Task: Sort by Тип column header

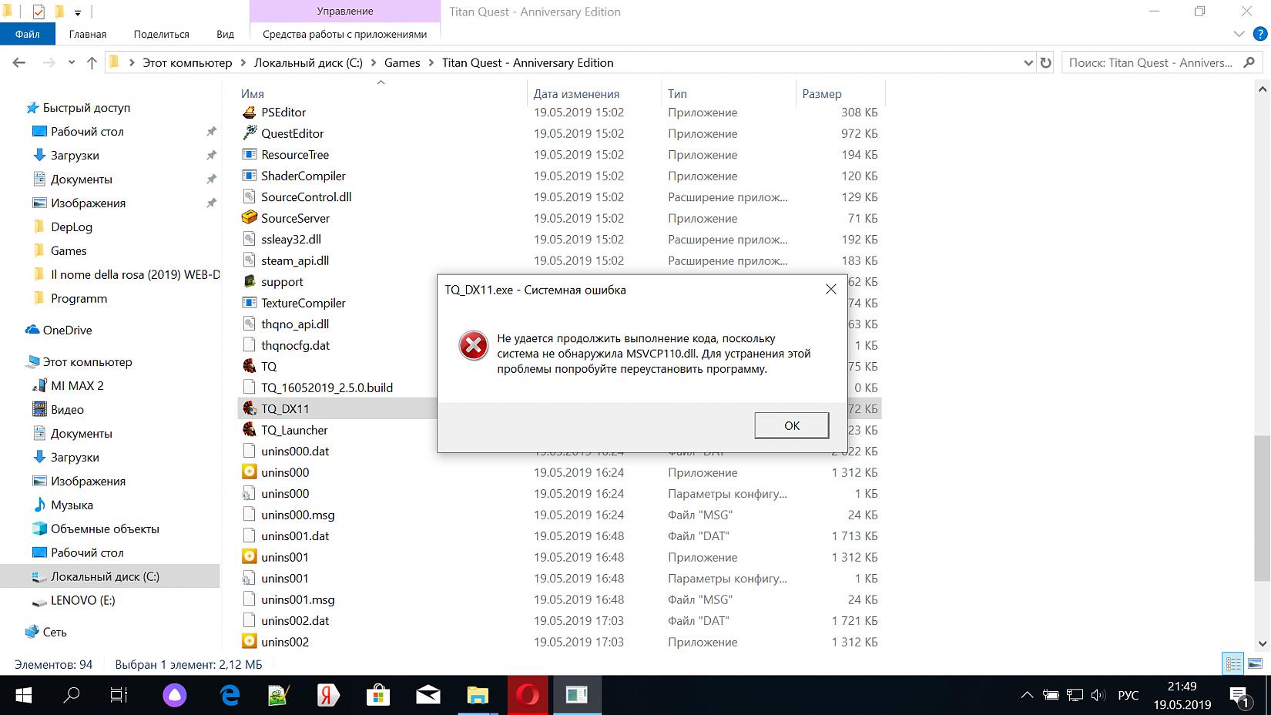Action: tap(677, 94)
